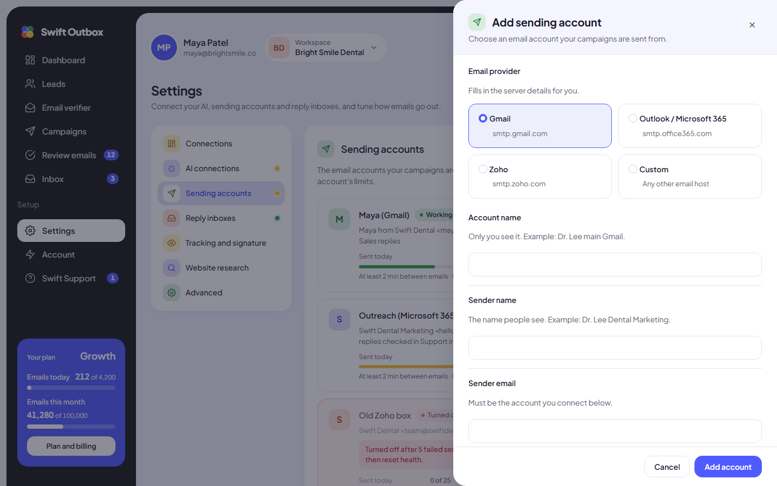Screen dimensions: 777x486
Task: Click the BD workspace avatar
Action: tap(279, 48)
